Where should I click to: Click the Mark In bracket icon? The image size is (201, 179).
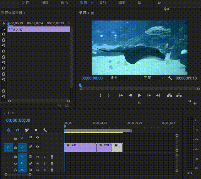[100, 95]
